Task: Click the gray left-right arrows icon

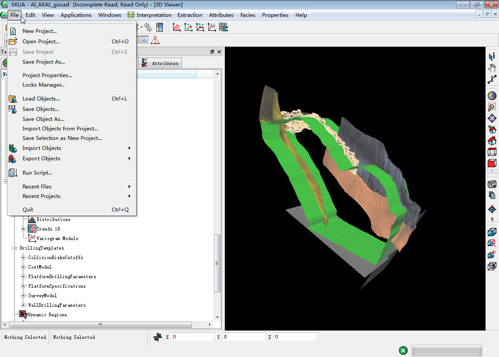Action: tap(148, 27)
